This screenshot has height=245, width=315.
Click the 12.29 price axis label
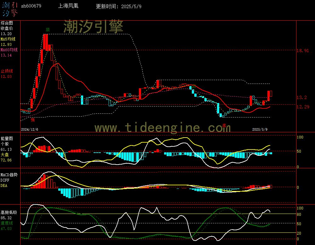click(303, 107)
